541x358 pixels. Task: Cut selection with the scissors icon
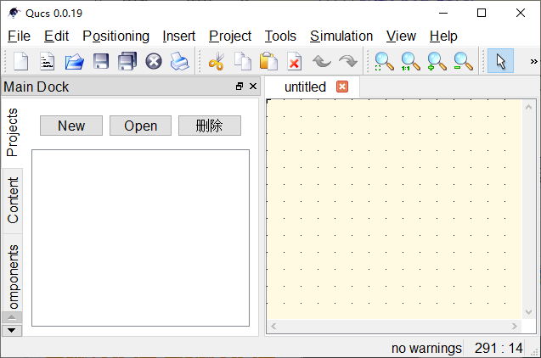(217, 61)
